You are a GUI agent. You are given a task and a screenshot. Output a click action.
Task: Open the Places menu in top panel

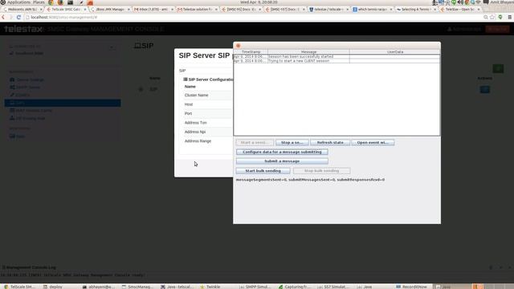point(39,2)
